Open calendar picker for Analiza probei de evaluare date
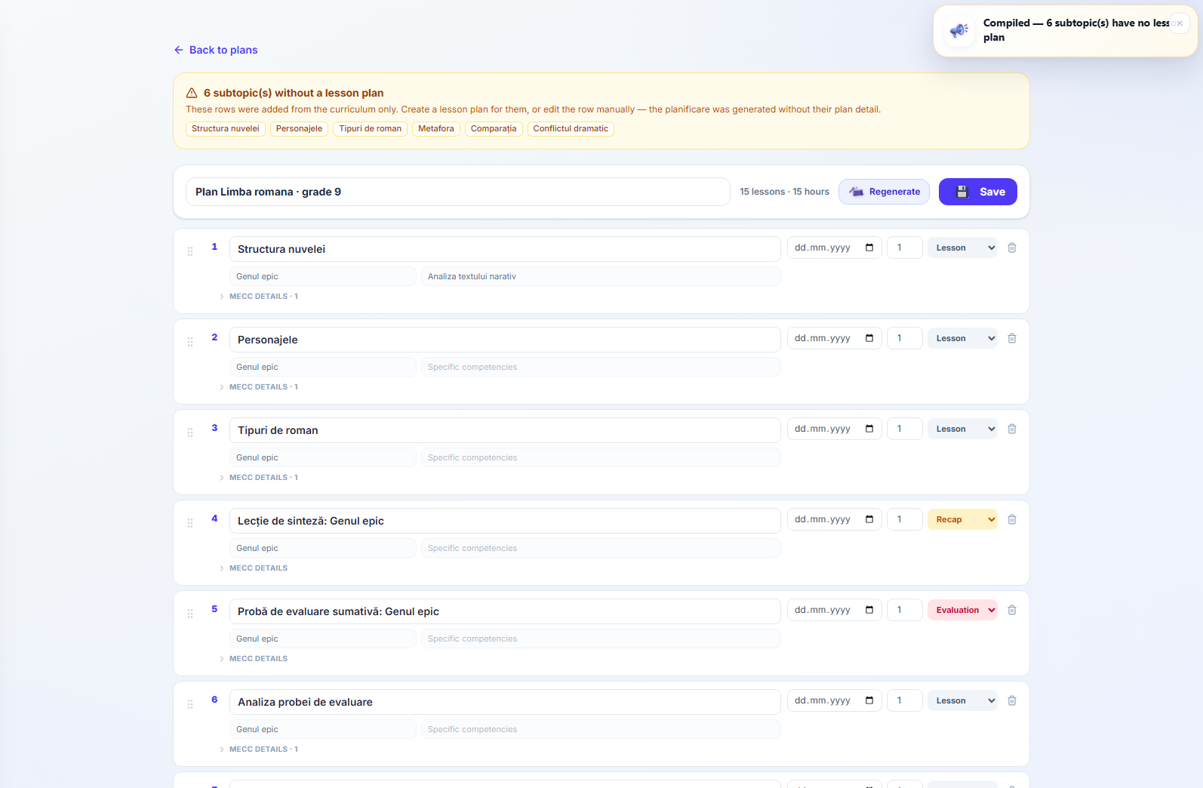Screen dimensions: 1203x788 [x=869, y=700]
